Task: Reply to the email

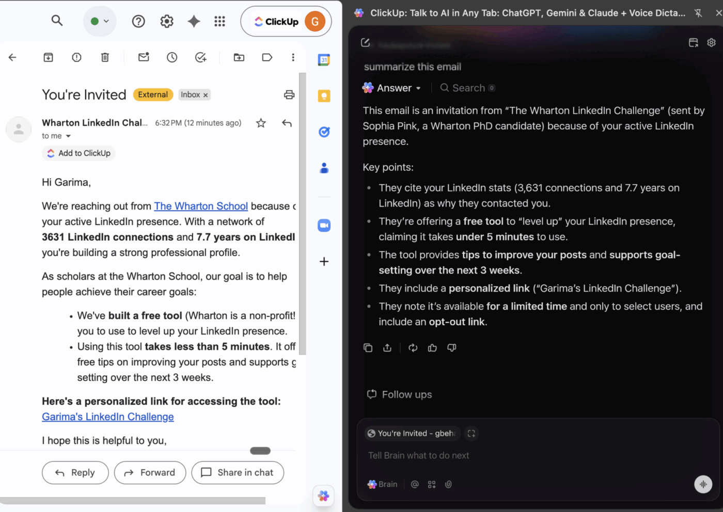Action: pos(75,473)
